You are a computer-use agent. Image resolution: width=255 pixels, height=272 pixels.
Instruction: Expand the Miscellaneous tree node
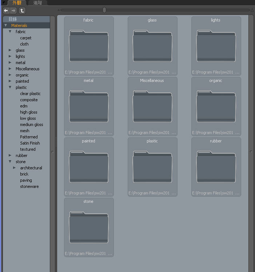click(x=10, y=69)
